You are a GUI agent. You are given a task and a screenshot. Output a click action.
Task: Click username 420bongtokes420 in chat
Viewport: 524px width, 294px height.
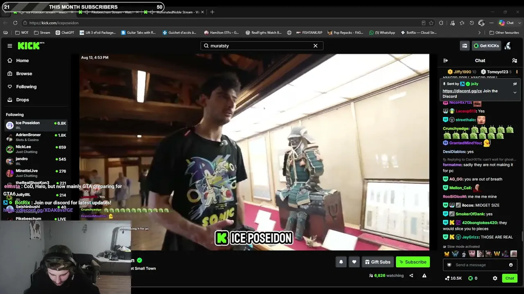(479, 223)
